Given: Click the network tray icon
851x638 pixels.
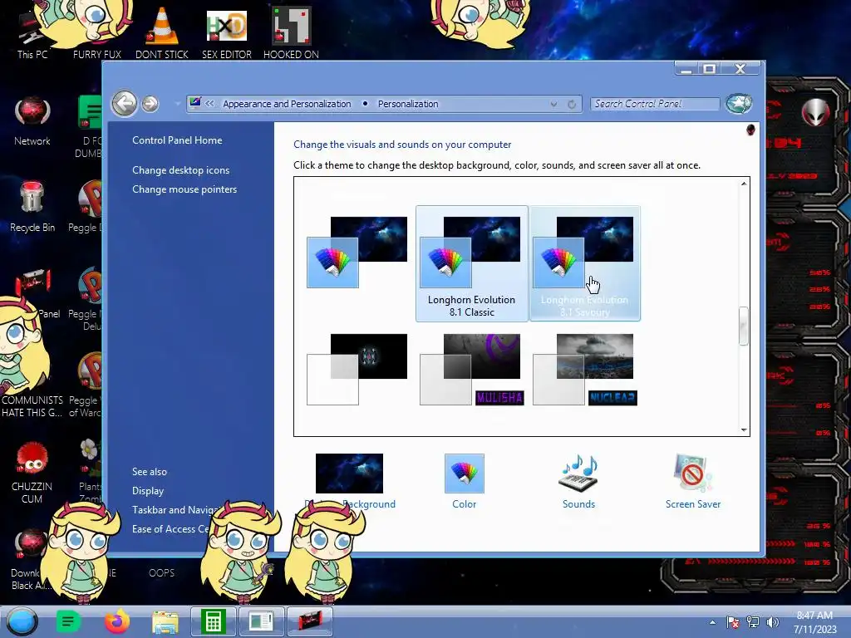Looking at the screenshot, I should tap(753, 622).
